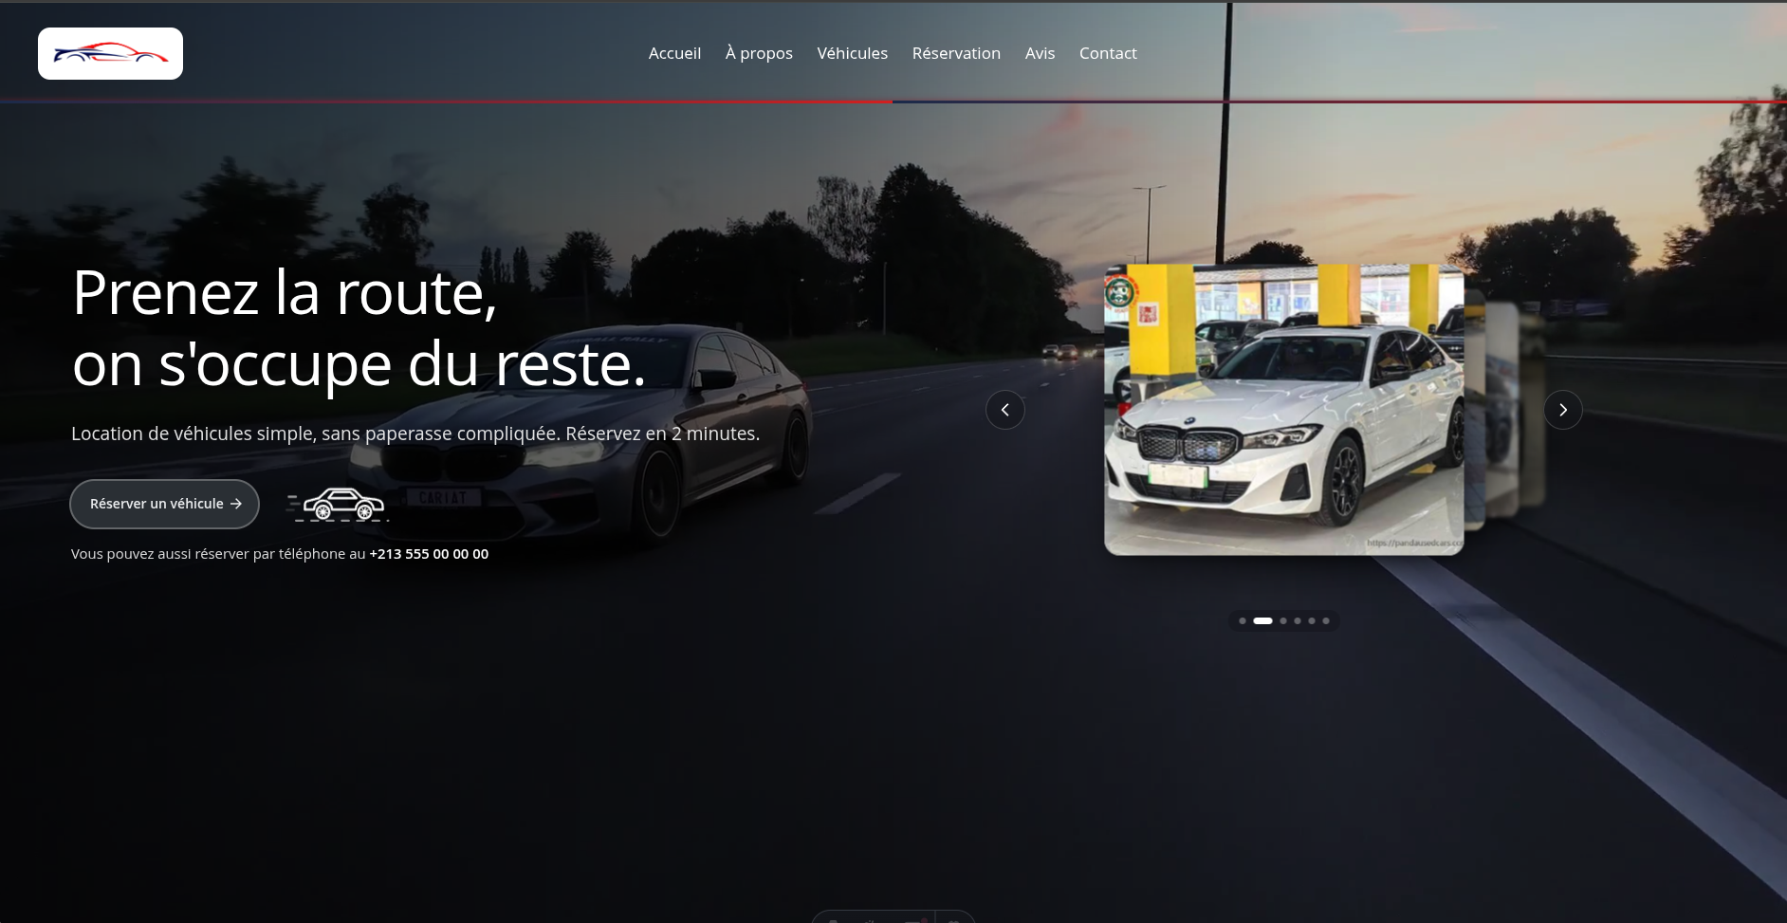This screenshot has width=1787, height=923.
Task: Open the À propos section
Action: 759,53
